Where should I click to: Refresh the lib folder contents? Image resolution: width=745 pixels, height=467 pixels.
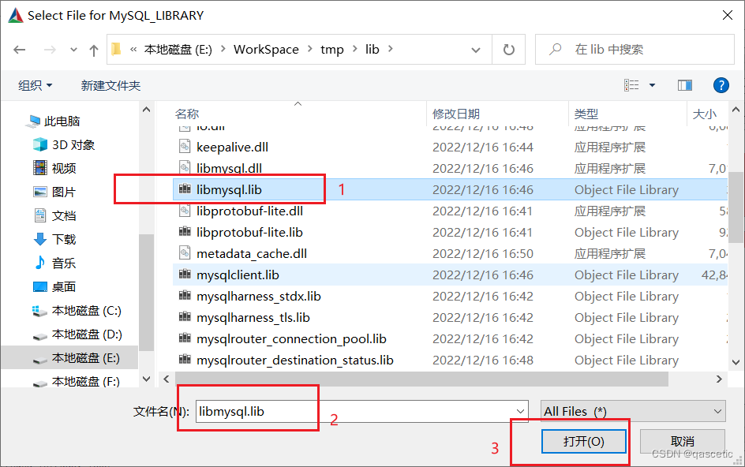point(509,49)
